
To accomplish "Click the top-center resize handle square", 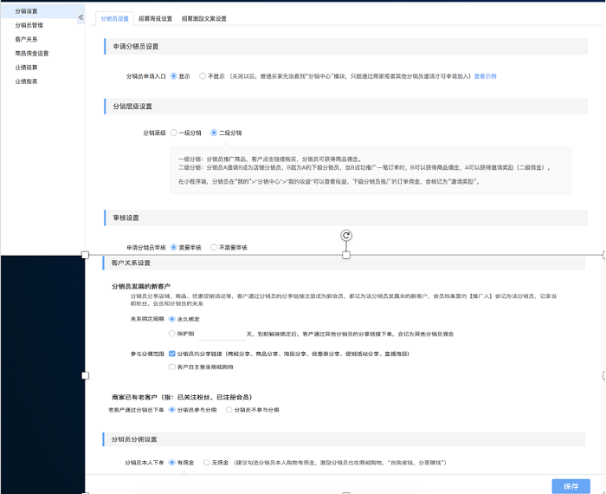I will [346, 255].
